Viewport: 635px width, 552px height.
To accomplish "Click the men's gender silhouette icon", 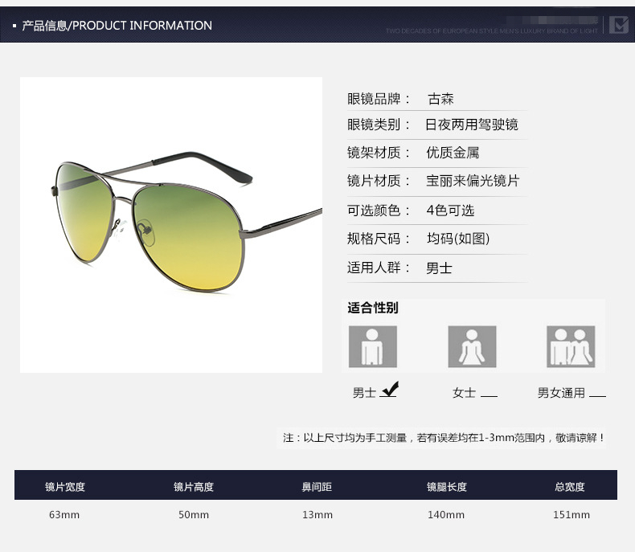I will 372,346.
